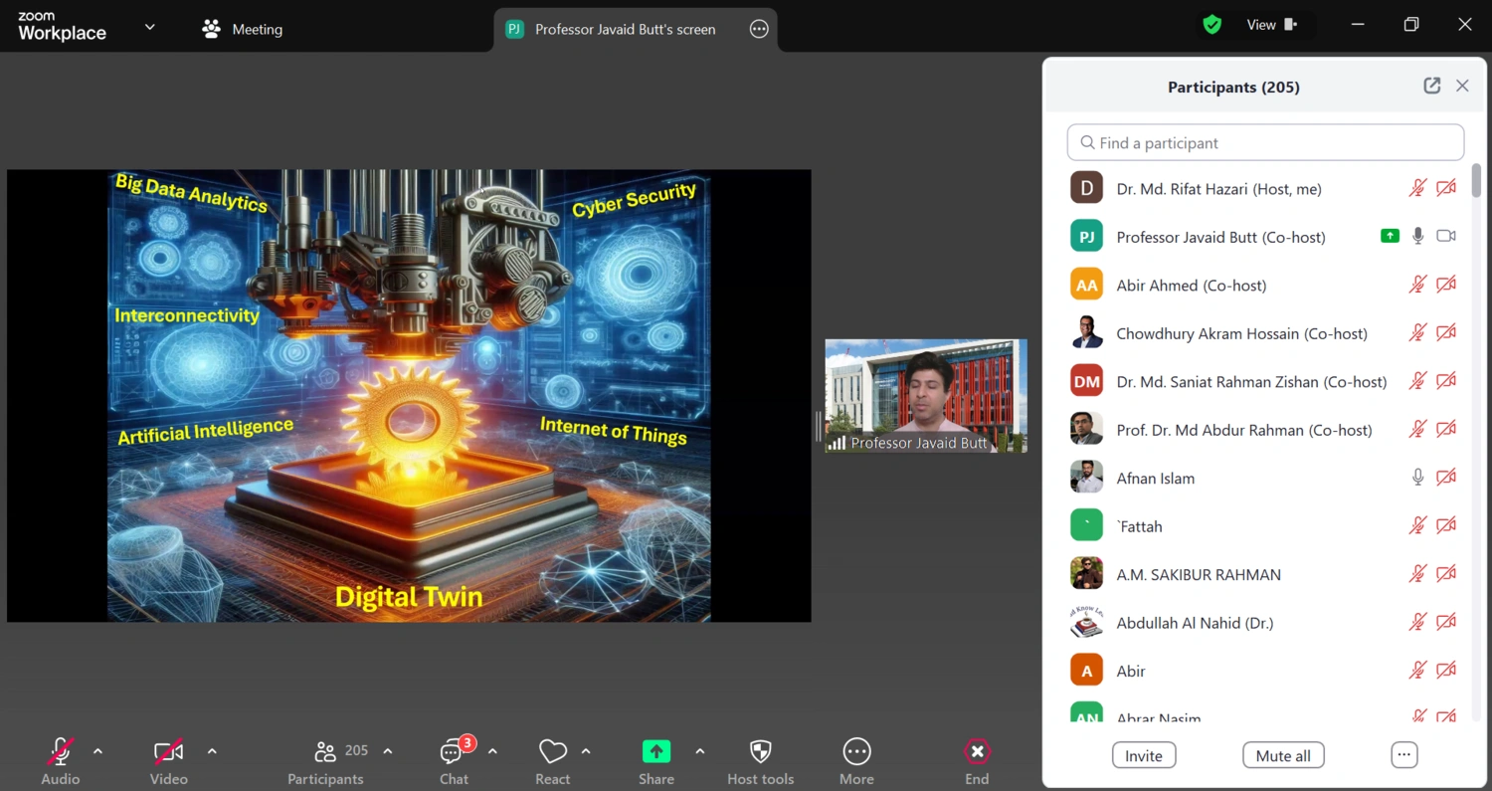Click the green Share screen icon

click(656, 752)
